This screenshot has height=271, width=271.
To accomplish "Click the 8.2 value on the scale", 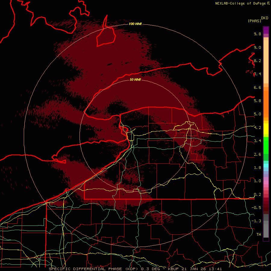I will [257, 61].
